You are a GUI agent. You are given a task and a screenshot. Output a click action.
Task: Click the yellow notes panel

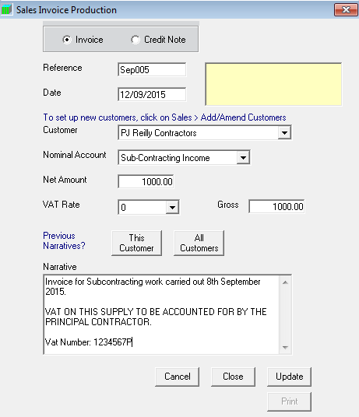click(273, 84)
